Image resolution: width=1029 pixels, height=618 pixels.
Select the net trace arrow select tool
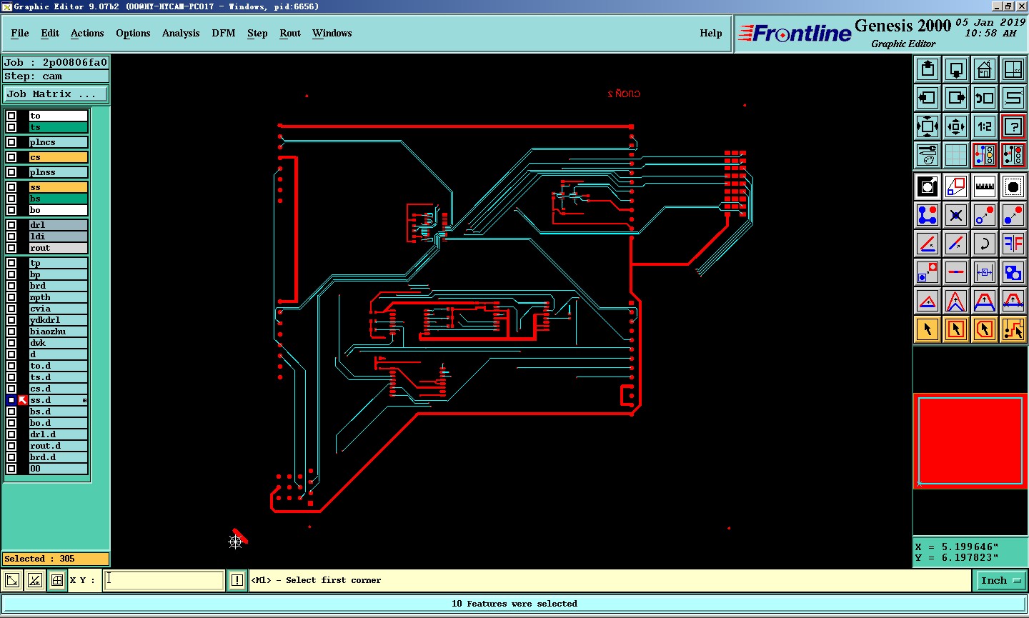(x=1013, y=329)
